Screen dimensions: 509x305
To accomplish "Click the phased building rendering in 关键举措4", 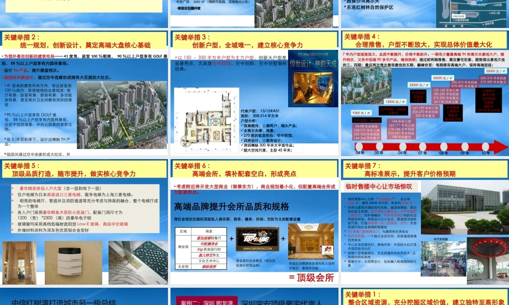I will [366, 85].
